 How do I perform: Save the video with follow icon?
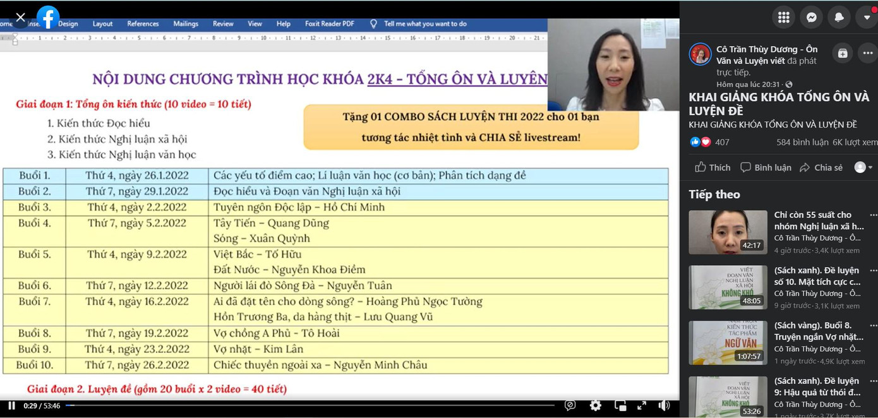[842, 54]
